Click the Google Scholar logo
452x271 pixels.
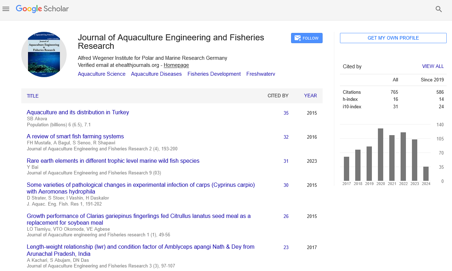[x=42, y=9]
